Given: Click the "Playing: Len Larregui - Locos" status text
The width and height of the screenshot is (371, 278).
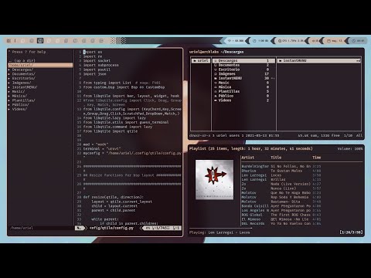Looking at the screenshot, I should pyautogui.click(x=220, y=232).
